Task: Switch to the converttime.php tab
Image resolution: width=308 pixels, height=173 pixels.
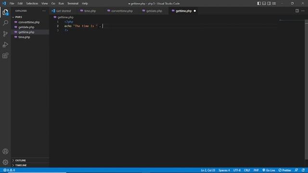Action: (122, 11)
